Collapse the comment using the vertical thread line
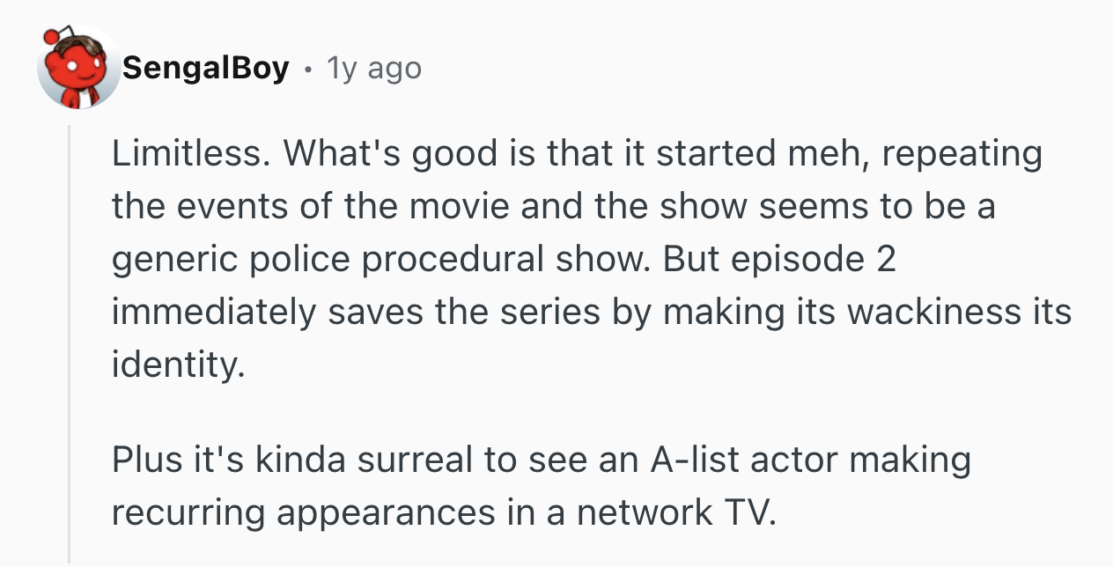 pyautogui.click(x=69, y=343)
